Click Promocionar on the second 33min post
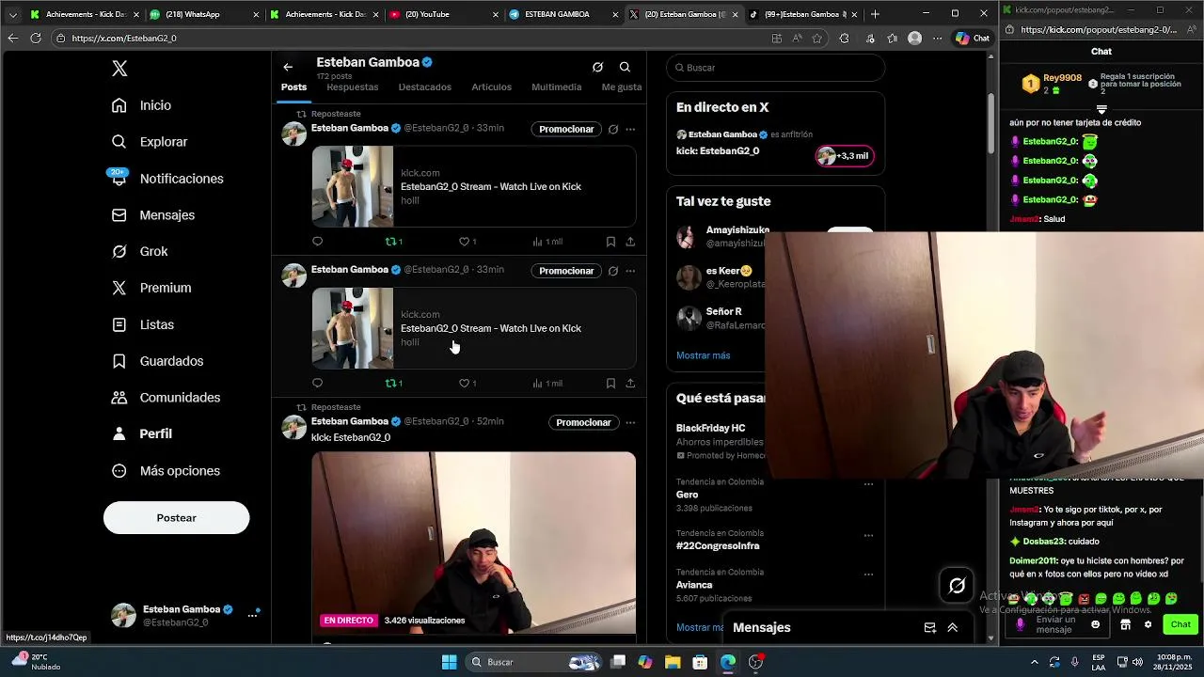This screenshot has width=1204, height=677. pyautogui.click(x=566, y=271)
